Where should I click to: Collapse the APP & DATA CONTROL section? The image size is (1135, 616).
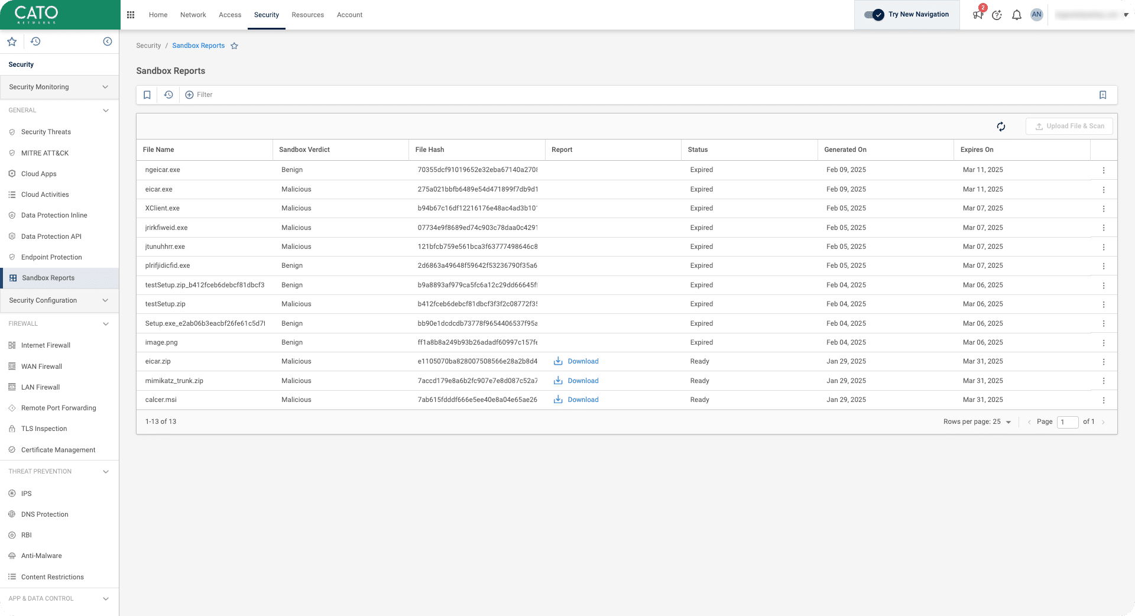point(106,599)
